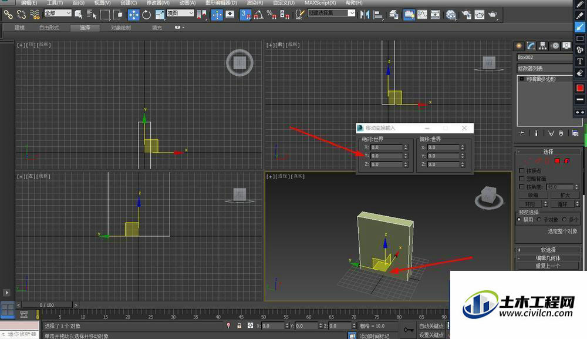Viewport: 587px width, 339px height.
Task: Enable 忽略背面 checkbox
Action: (x=521, y=179)
